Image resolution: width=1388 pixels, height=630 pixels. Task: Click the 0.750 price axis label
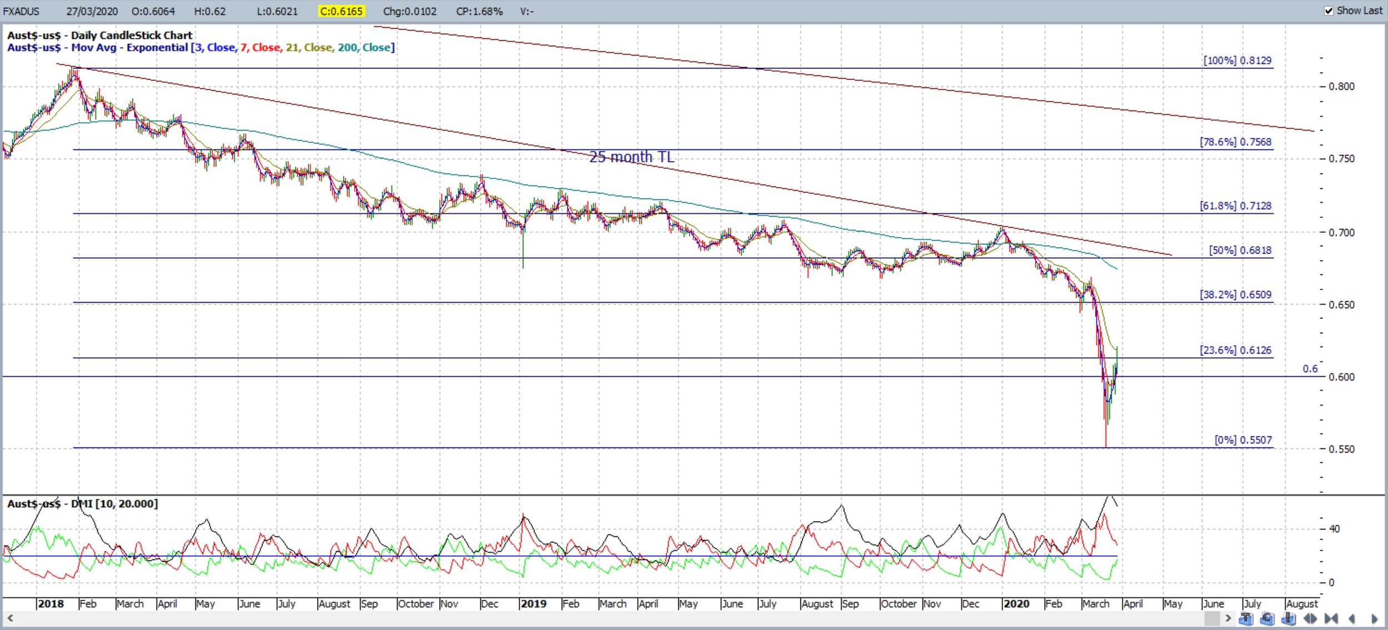click(1341, 158)
